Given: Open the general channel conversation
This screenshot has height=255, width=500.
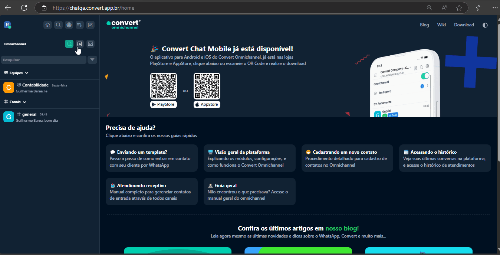Looking at the screenshot, I should click(x=50, y=117).
